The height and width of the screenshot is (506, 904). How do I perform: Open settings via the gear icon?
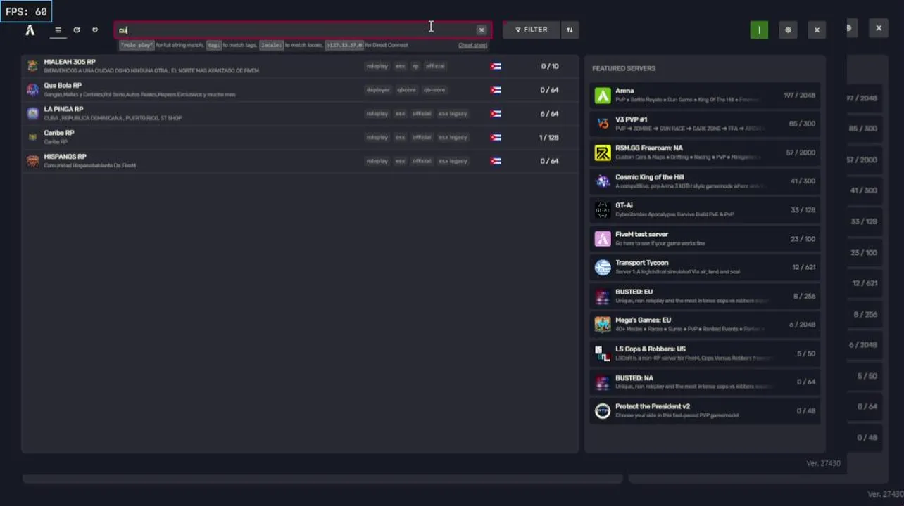click(788, 30)
